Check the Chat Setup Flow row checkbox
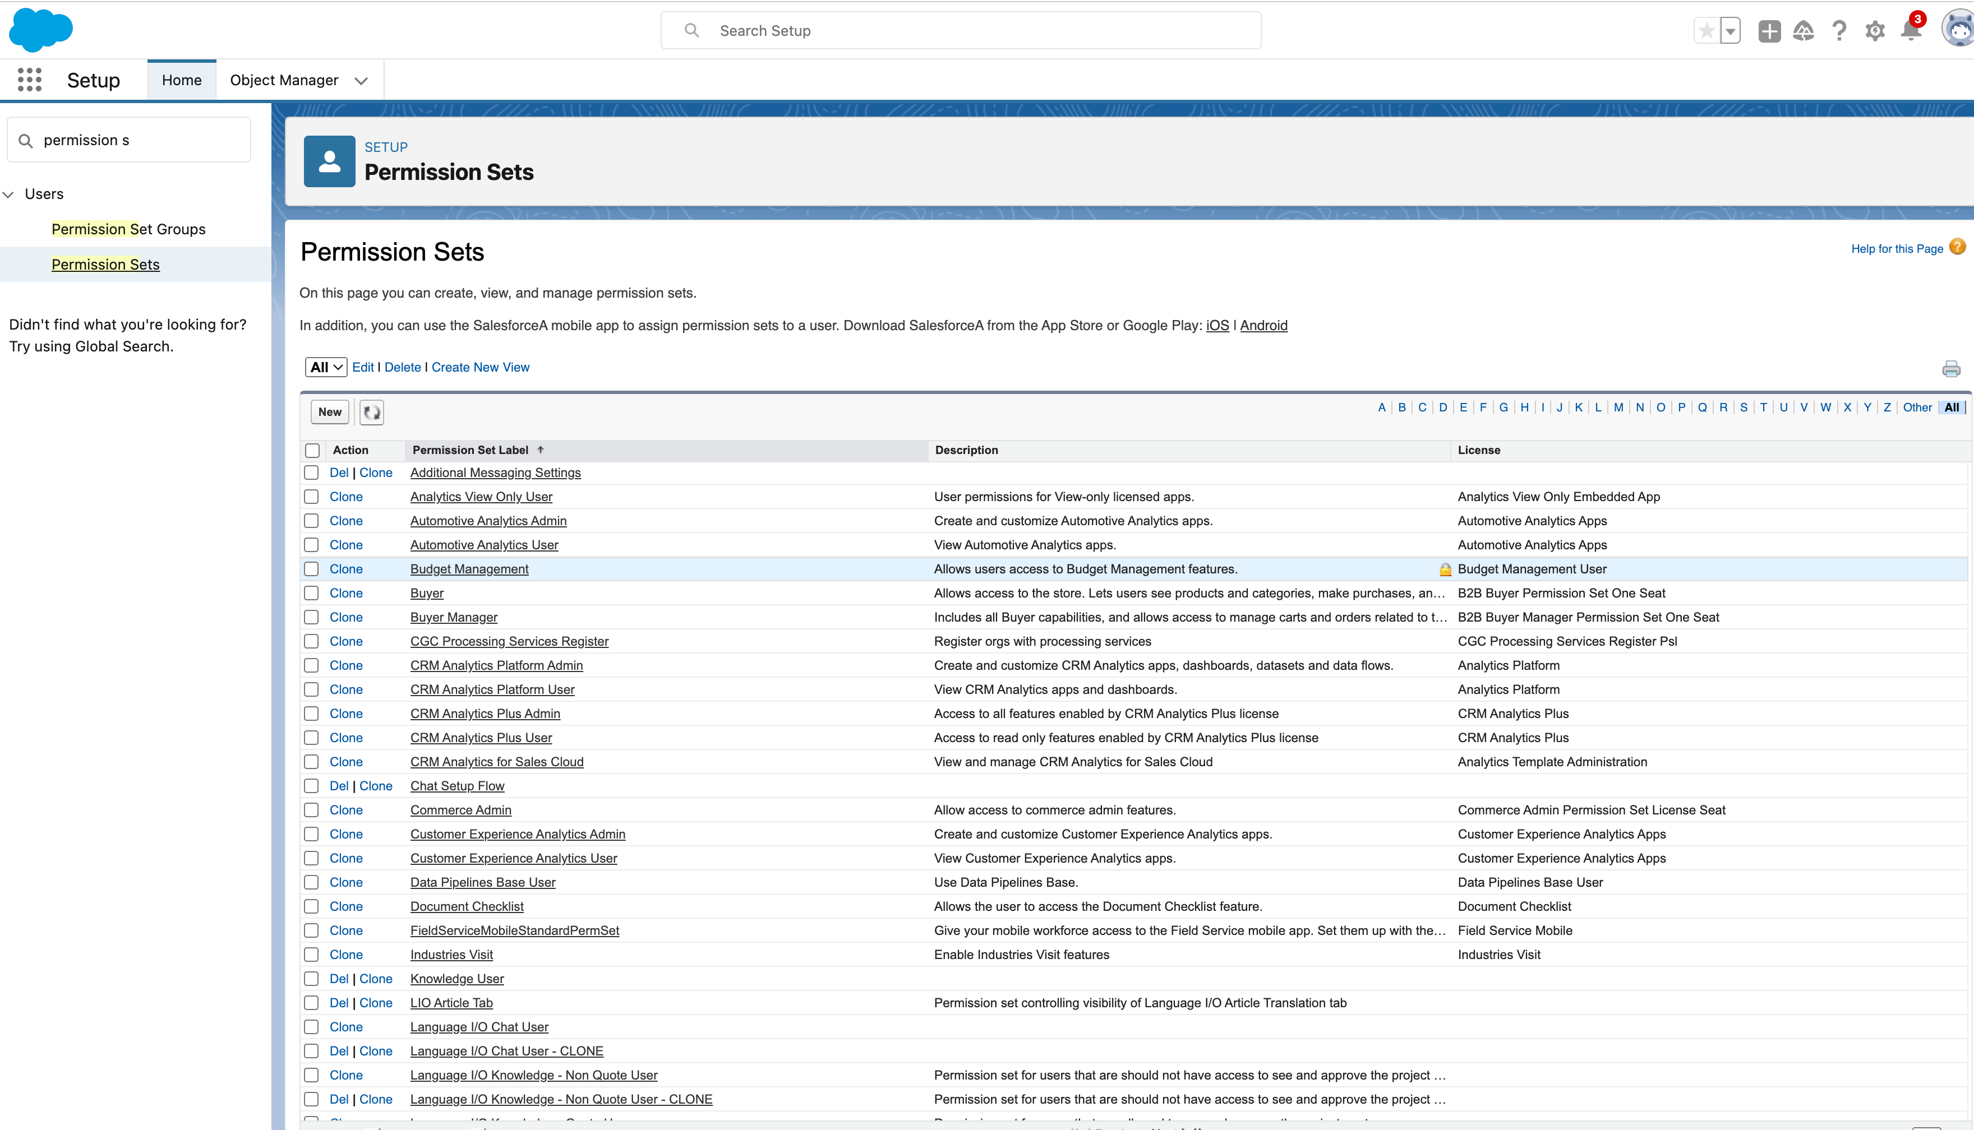1974x1130 pixels. click(311, 785)
